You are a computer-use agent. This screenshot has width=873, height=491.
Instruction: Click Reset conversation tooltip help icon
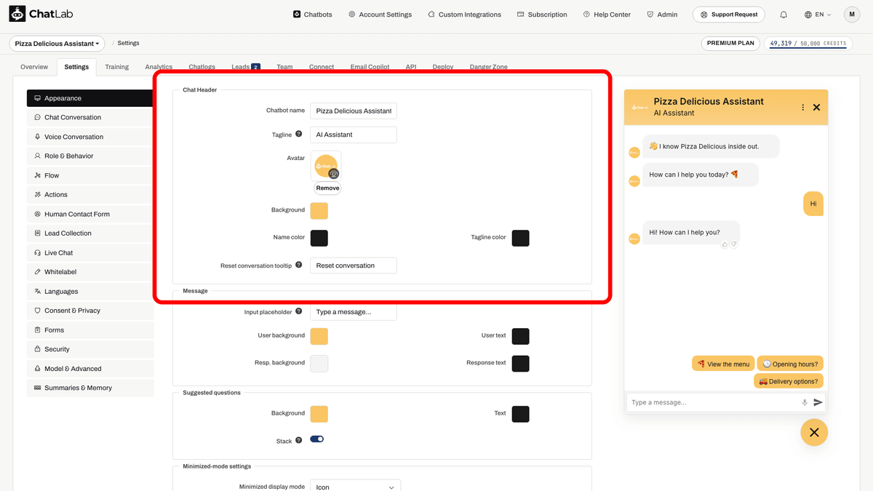click(x=299, y=266)
